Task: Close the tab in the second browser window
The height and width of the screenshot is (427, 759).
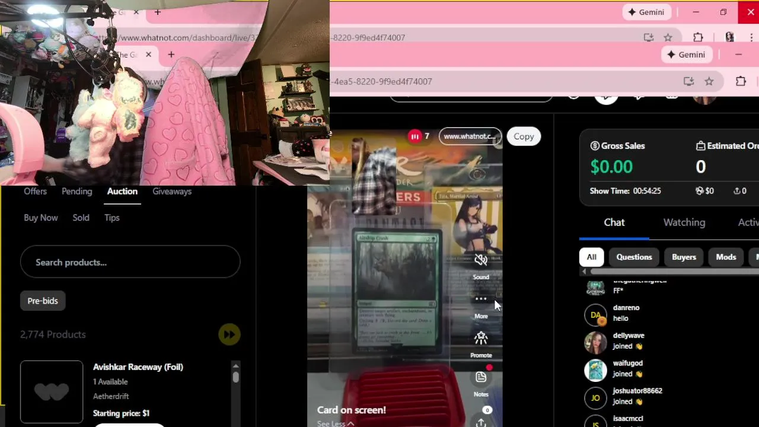Action: [148, 55]
